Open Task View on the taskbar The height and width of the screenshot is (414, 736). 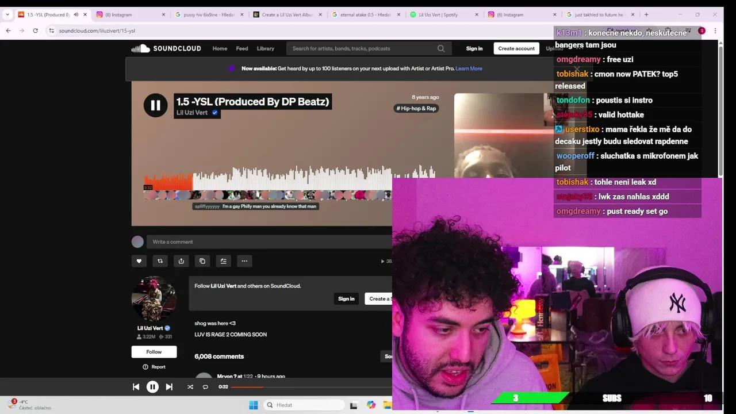click(x=354, y=405)
